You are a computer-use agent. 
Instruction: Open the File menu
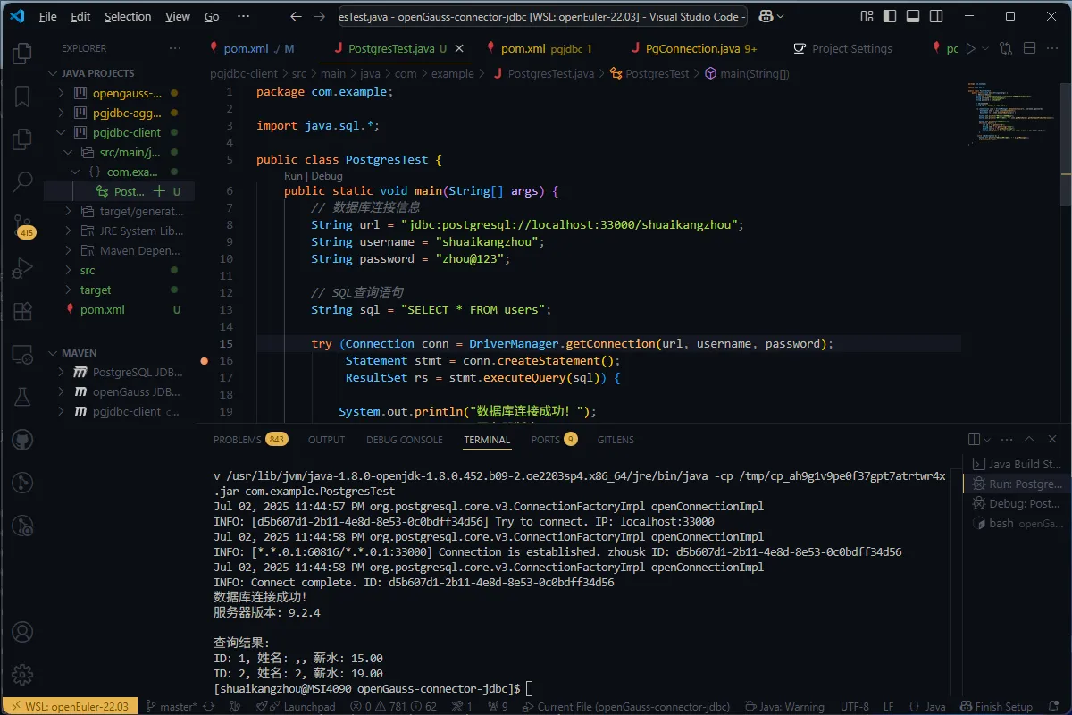48,16
